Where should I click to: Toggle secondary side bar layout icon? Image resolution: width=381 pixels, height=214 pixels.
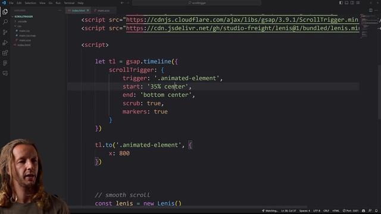coord(352,3)
